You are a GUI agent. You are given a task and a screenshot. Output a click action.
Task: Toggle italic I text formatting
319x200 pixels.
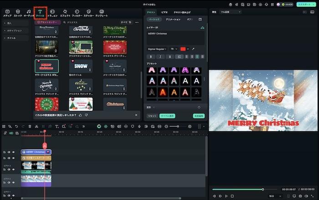[x=160, y=56]
